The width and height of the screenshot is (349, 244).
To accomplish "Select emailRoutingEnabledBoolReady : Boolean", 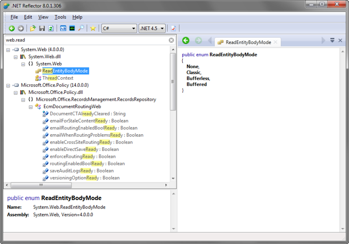I will (x=94, y=128).
